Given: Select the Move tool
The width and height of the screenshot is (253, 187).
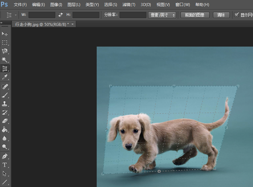Looking at the screenshot, I should click(5, 34).
